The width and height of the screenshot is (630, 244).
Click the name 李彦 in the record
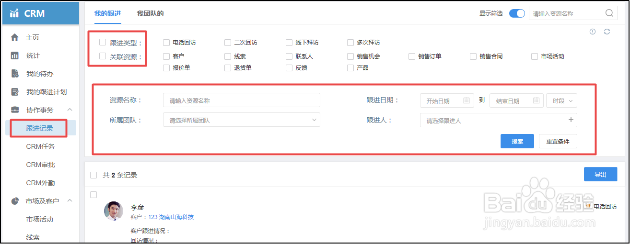point(137,207)
